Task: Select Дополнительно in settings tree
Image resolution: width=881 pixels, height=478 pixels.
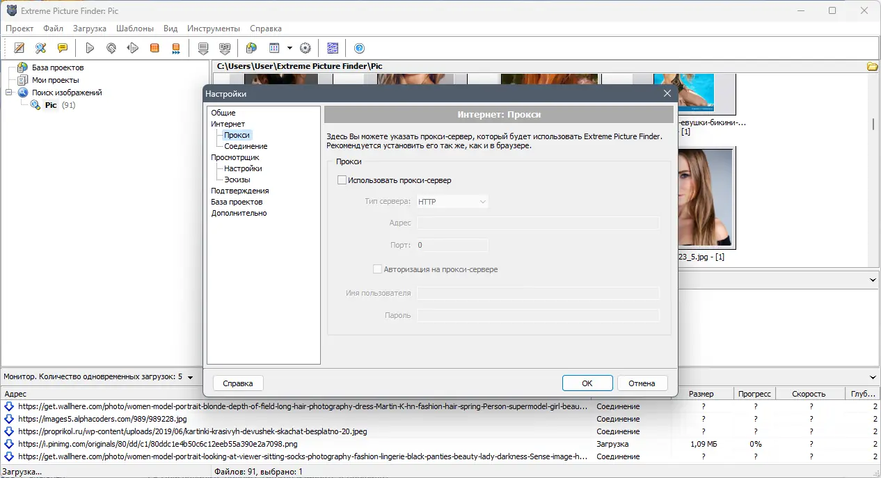Action: [x=239, y=213]
